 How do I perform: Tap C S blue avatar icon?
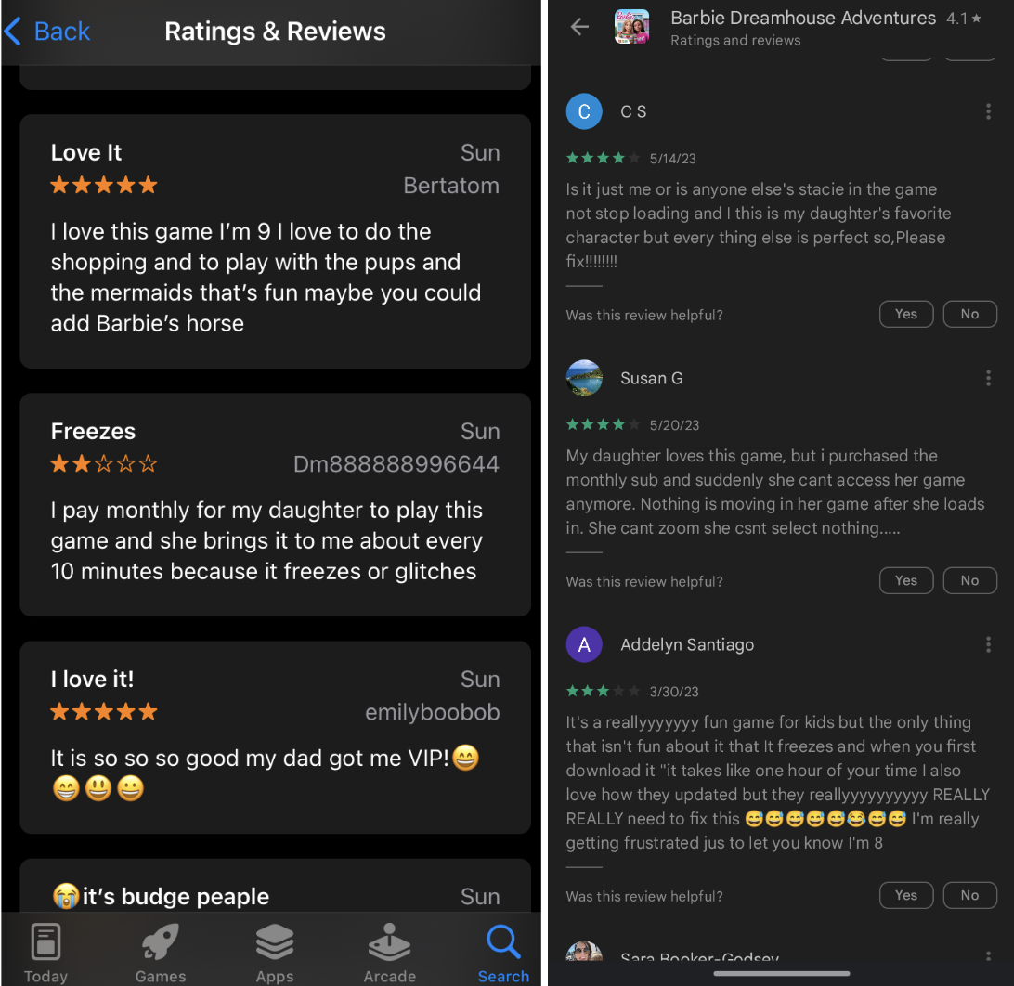coord(584,111)
